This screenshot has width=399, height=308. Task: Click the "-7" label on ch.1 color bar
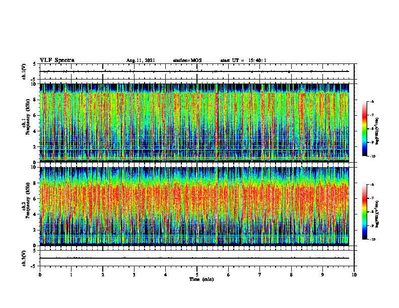pos(372,115)
